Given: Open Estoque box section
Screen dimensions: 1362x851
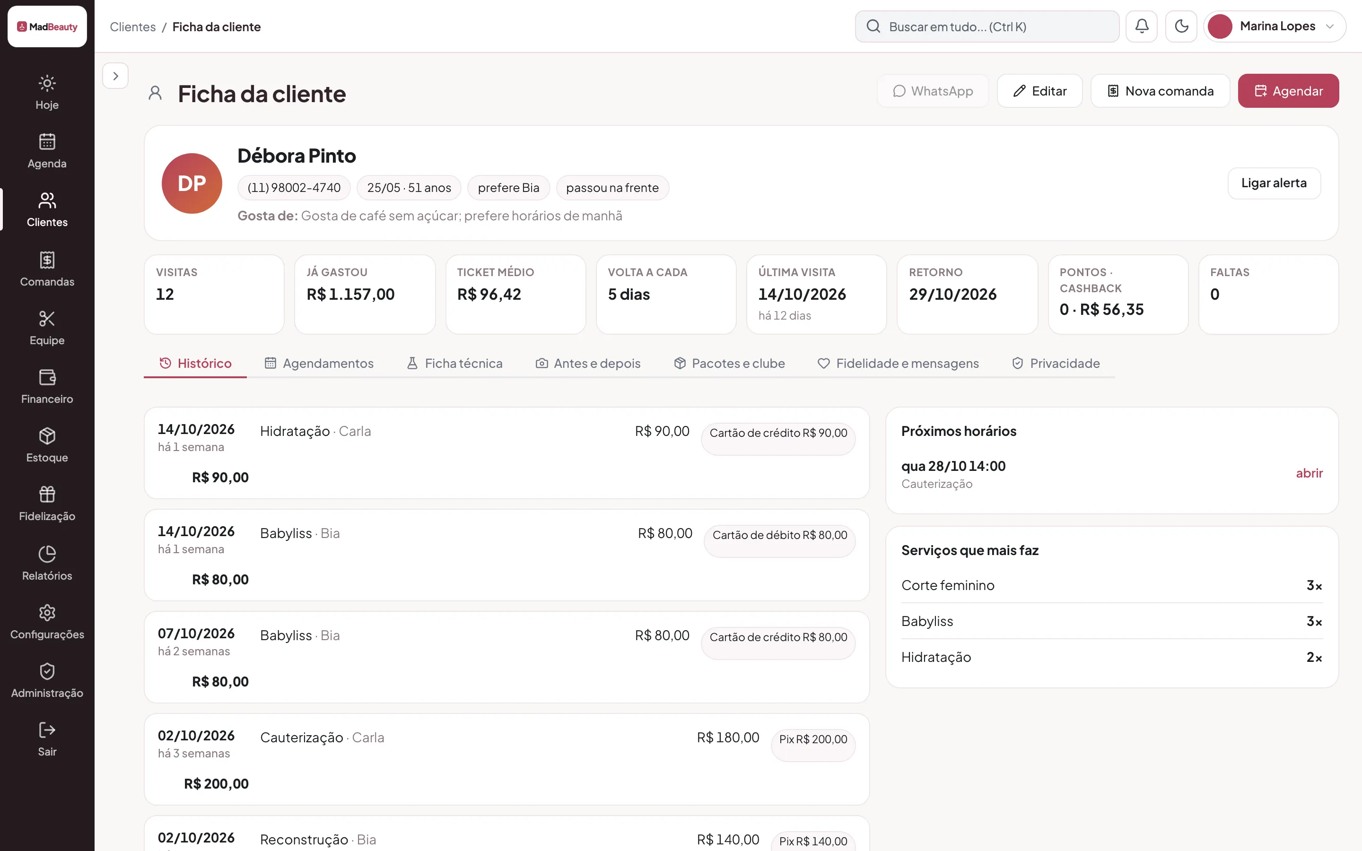Looking at the screenshot, I should (x=47, y=445).
